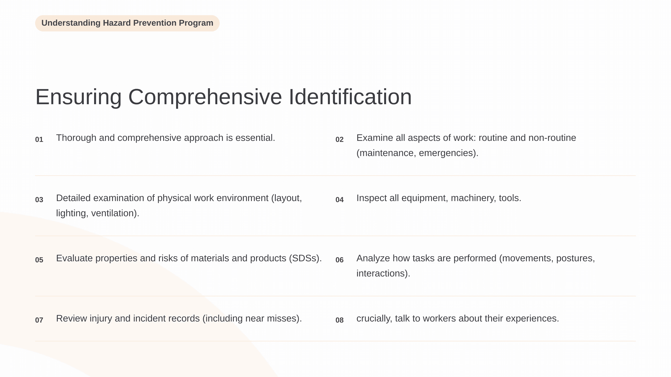The height and width of the screenshot is (377, 671).
Task: Select the 'Examine all aspects of work' item
Action: [466, 145]
